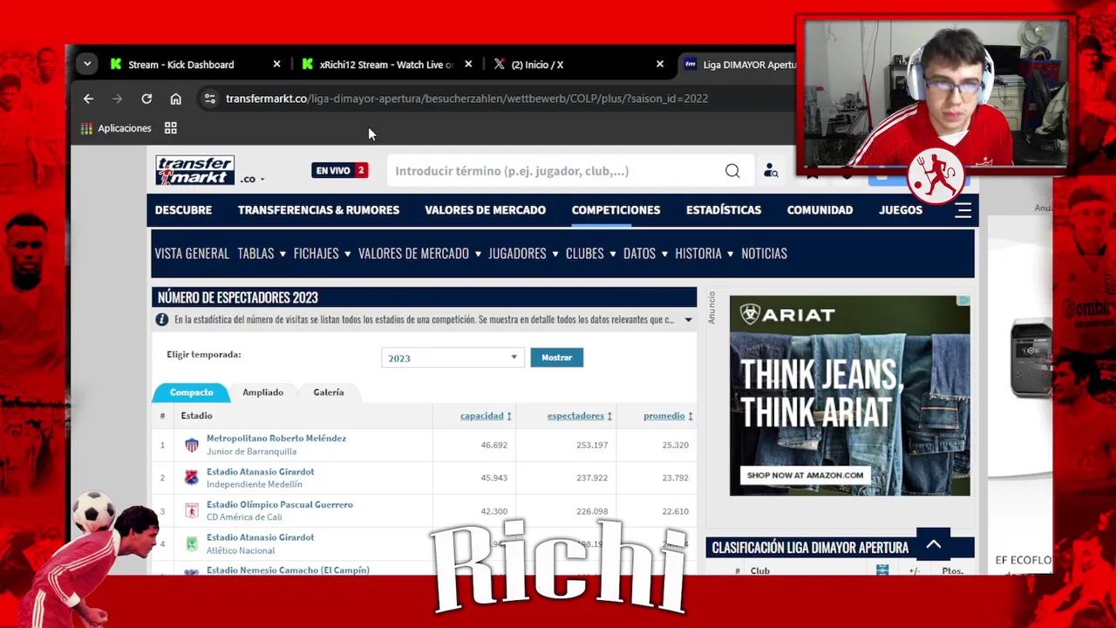
Task: Open Estadio Olímpico Pascual Guerrero link
Action: (x=280, y=504)
